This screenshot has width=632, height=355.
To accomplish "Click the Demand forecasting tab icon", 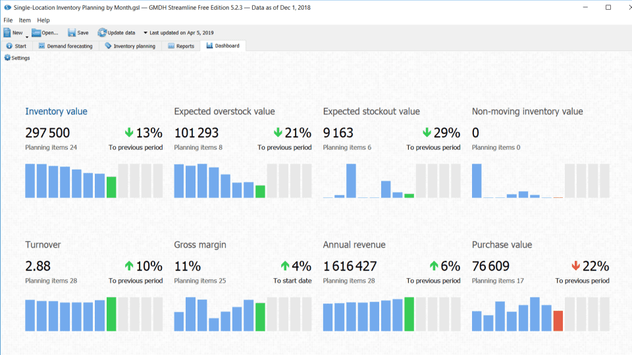I will tap(41, 46).
